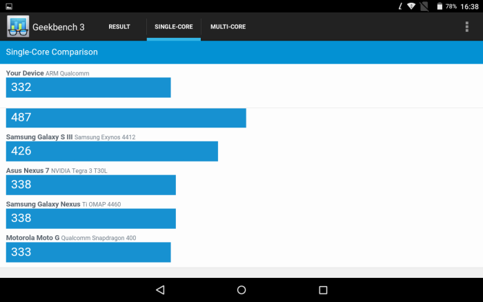Tap the 487 score bar
483x302 pixels.
(x=126, y=118)
